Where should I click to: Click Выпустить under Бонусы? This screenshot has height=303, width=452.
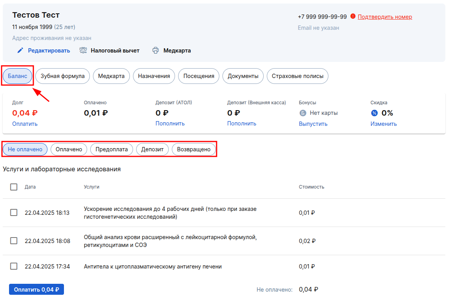click(313, 124)
